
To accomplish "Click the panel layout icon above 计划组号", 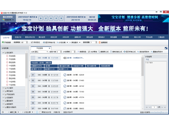I will coord(166,48).
